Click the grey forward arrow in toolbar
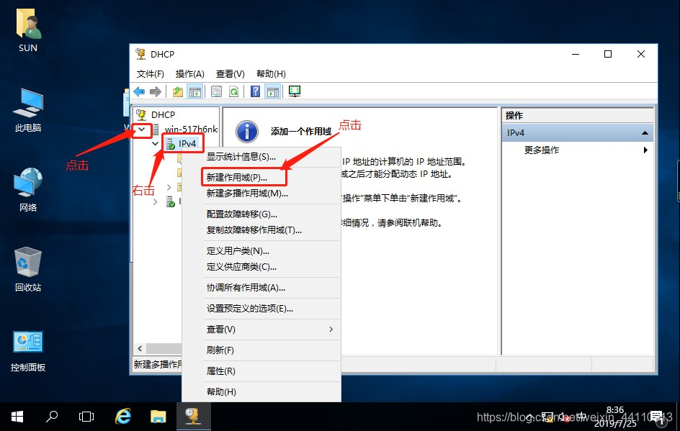680x431 pixels. tap(156, 91)
